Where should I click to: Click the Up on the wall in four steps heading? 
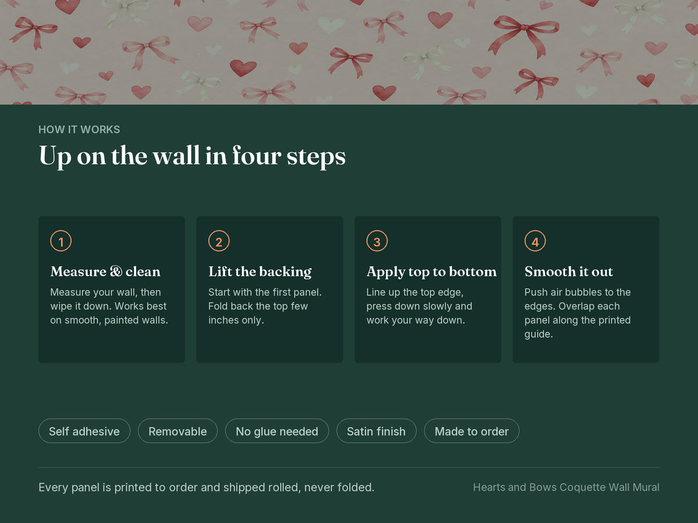pos(192,157)
